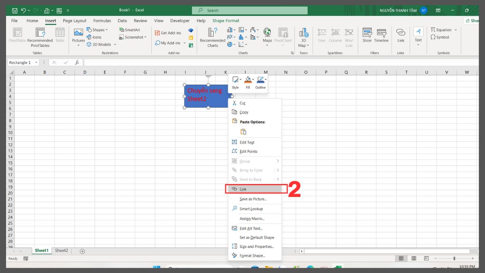Screen dimensions: 485x273
Task: Select Edit Text in the context menu
Action: click(x=248, y=142)
